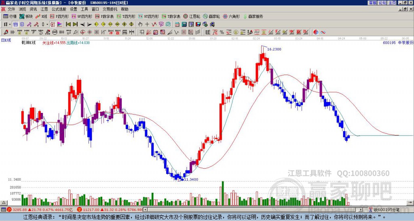
Task: Open the 公式选股 menu
Action: click(59, 9)
